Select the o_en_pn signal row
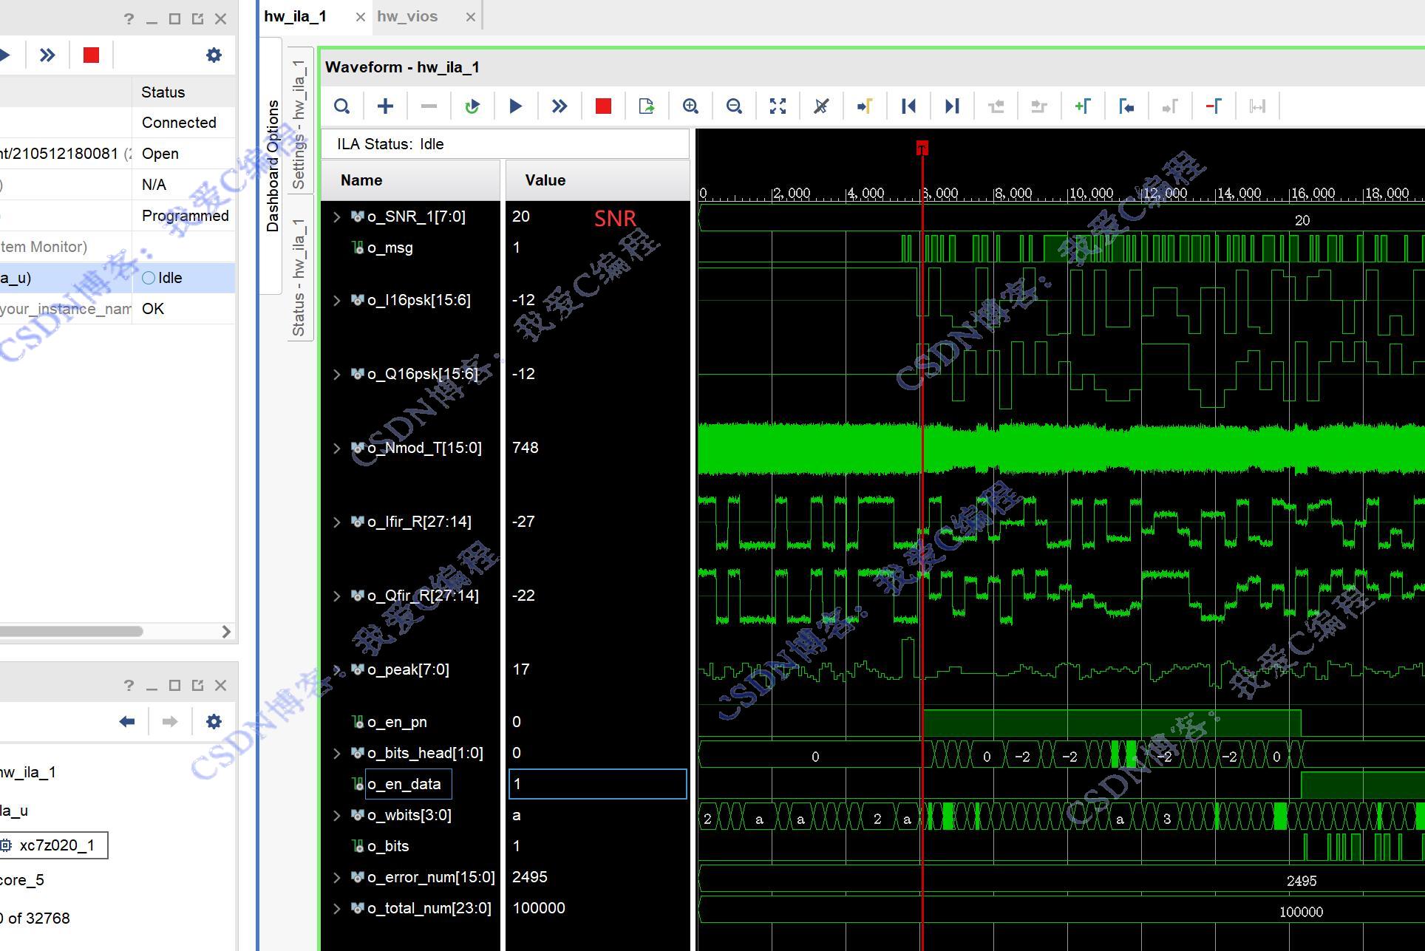 coord(410,722)
